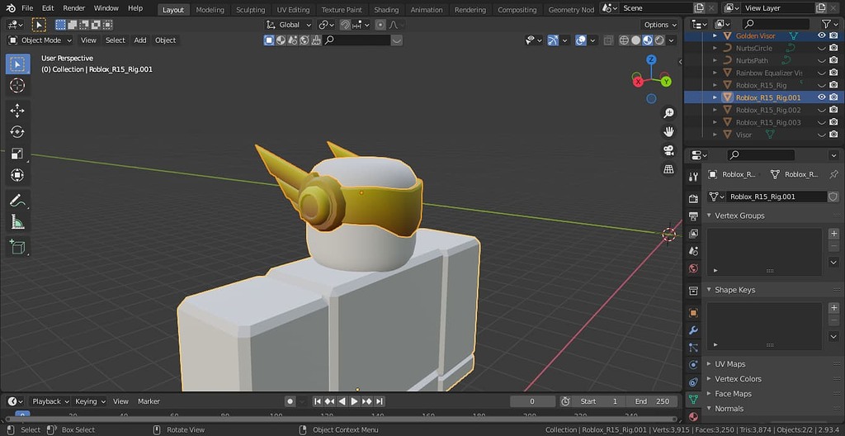Show NurbsCircle in viewport
The height and width of the screenshot is (436, 845).
tap(822, 48)
